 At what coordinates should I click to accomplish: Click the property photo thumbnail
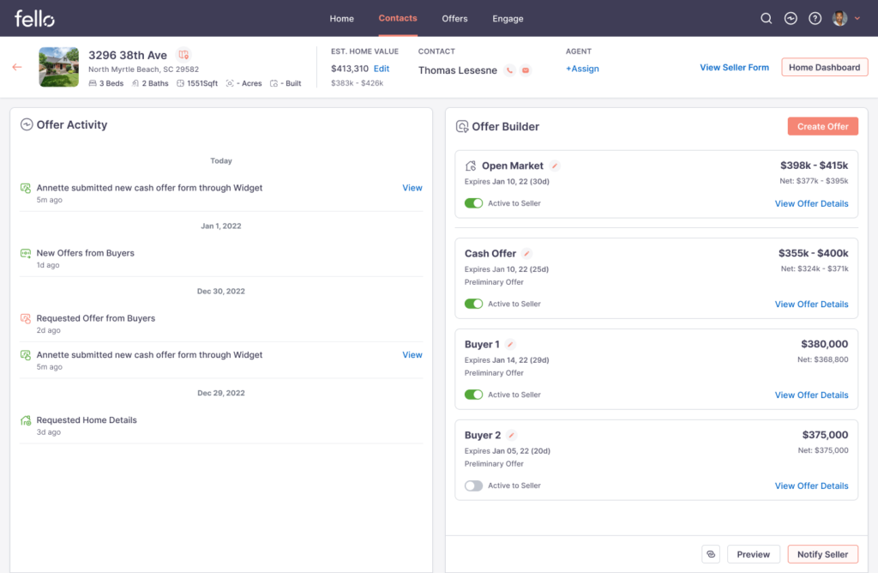(59, 67)
